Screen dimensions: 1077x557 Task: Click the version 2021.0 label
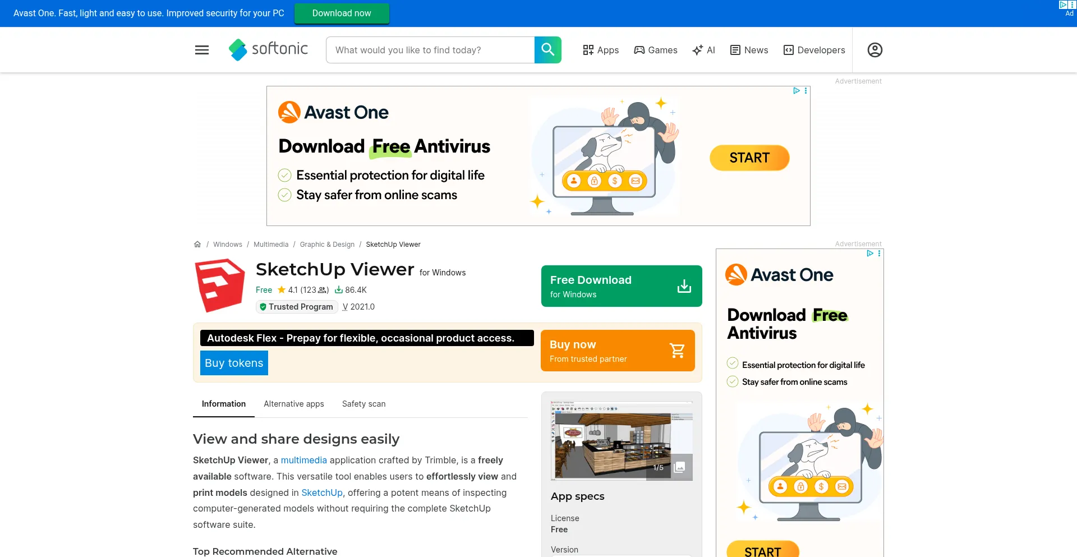pos(358,307)
